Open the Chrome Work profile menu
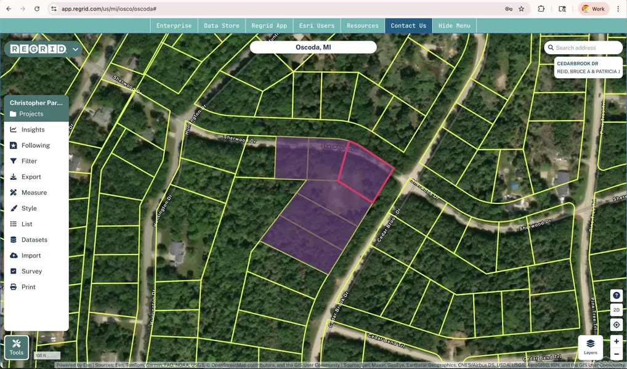627x369 pixels. pos(593,9)
